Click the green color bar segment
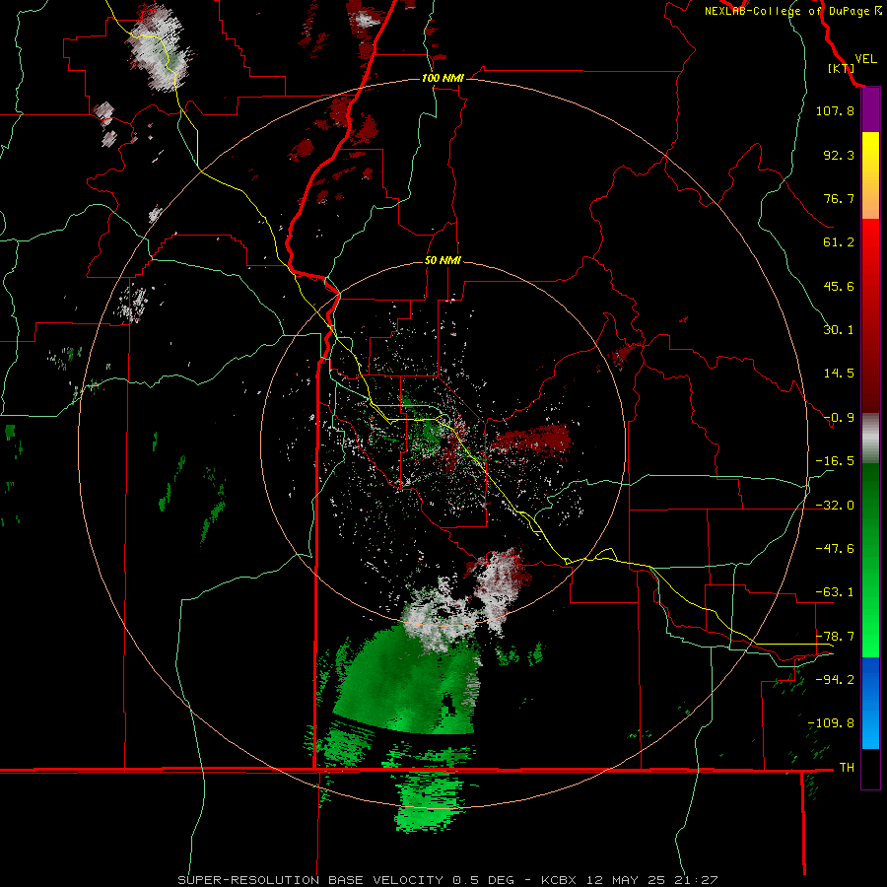This screenshot has width=887, height=887. (x=870, y=560)
